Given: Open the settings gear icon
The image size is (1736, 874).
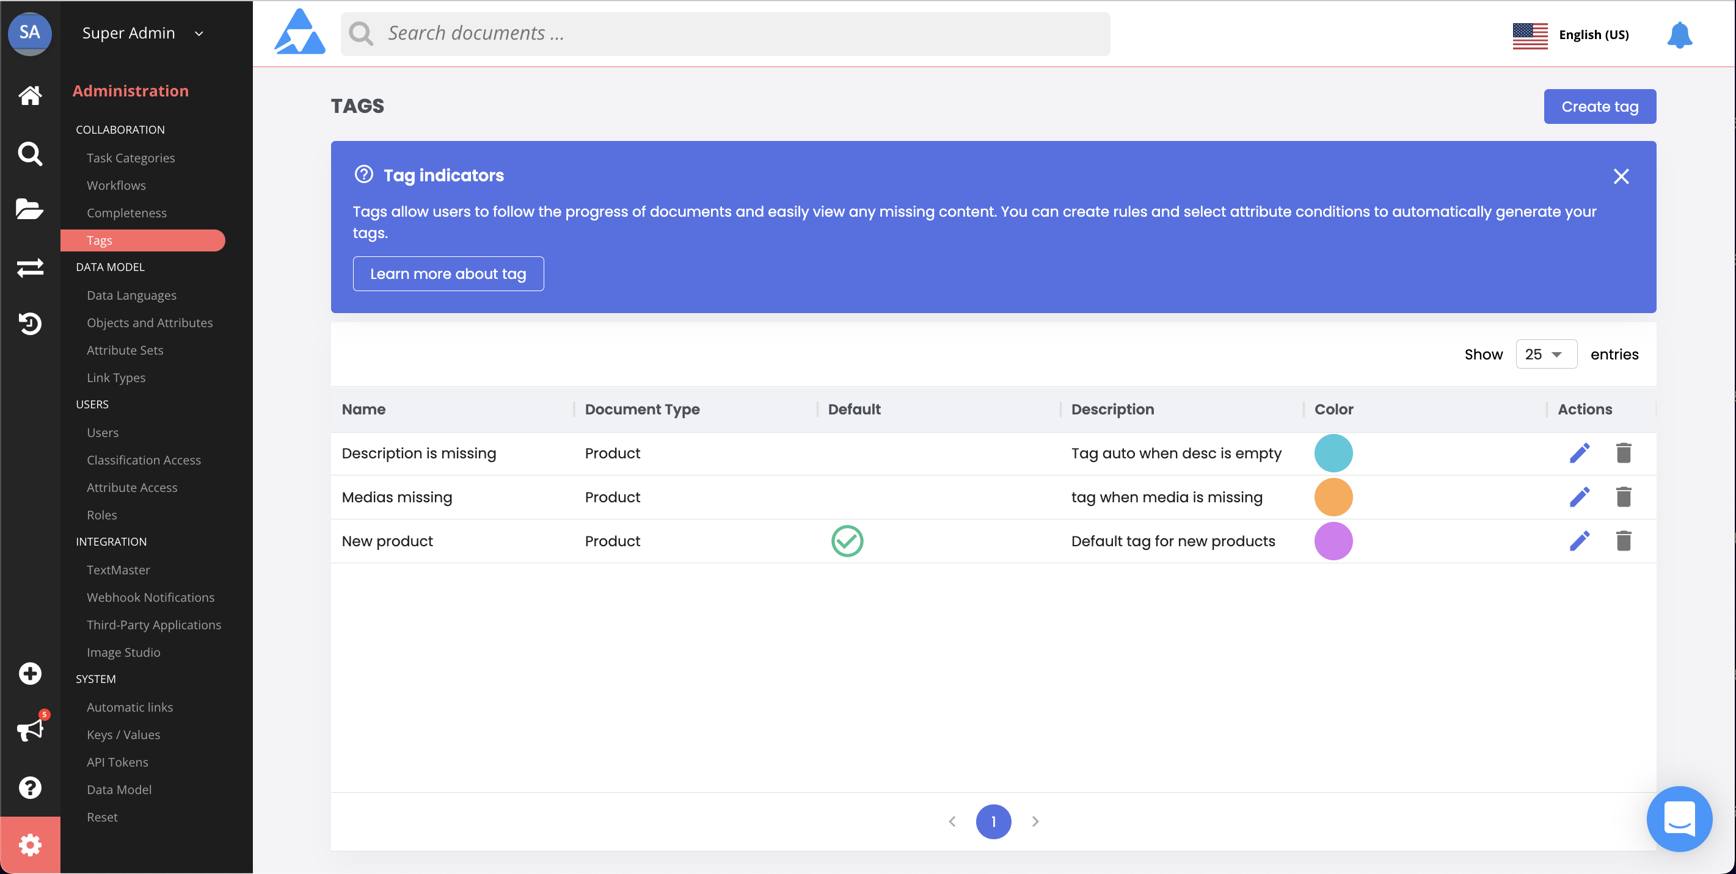Looking at the screenshot, I should (30, 844).
